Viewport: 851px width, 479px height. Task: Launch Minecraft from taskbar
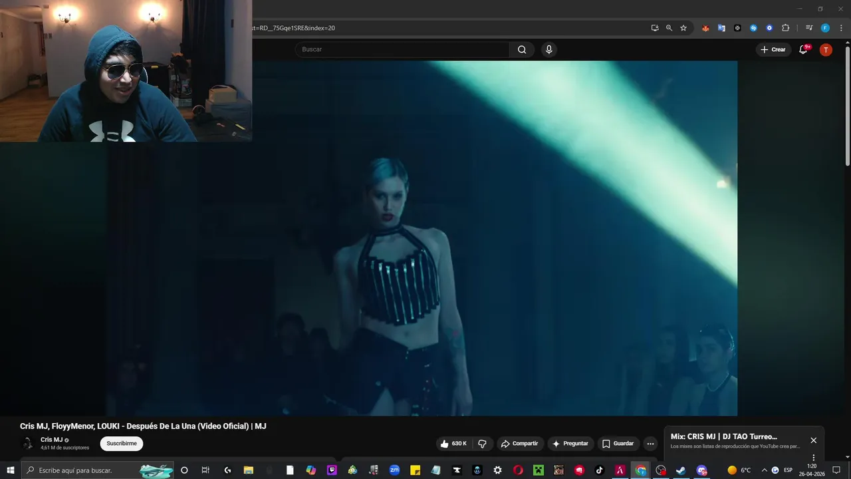pos(539,470)
